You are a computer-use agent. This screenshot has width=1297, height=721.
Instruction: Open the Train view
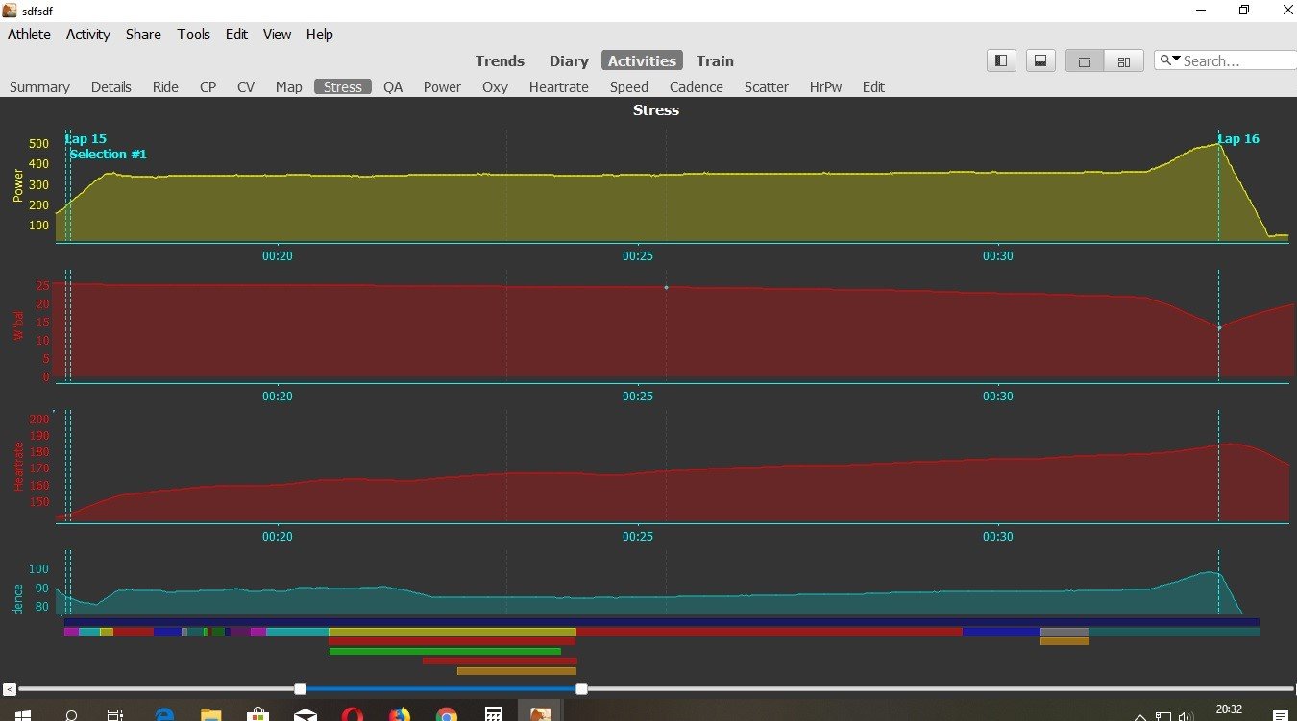tap(715, 60)
